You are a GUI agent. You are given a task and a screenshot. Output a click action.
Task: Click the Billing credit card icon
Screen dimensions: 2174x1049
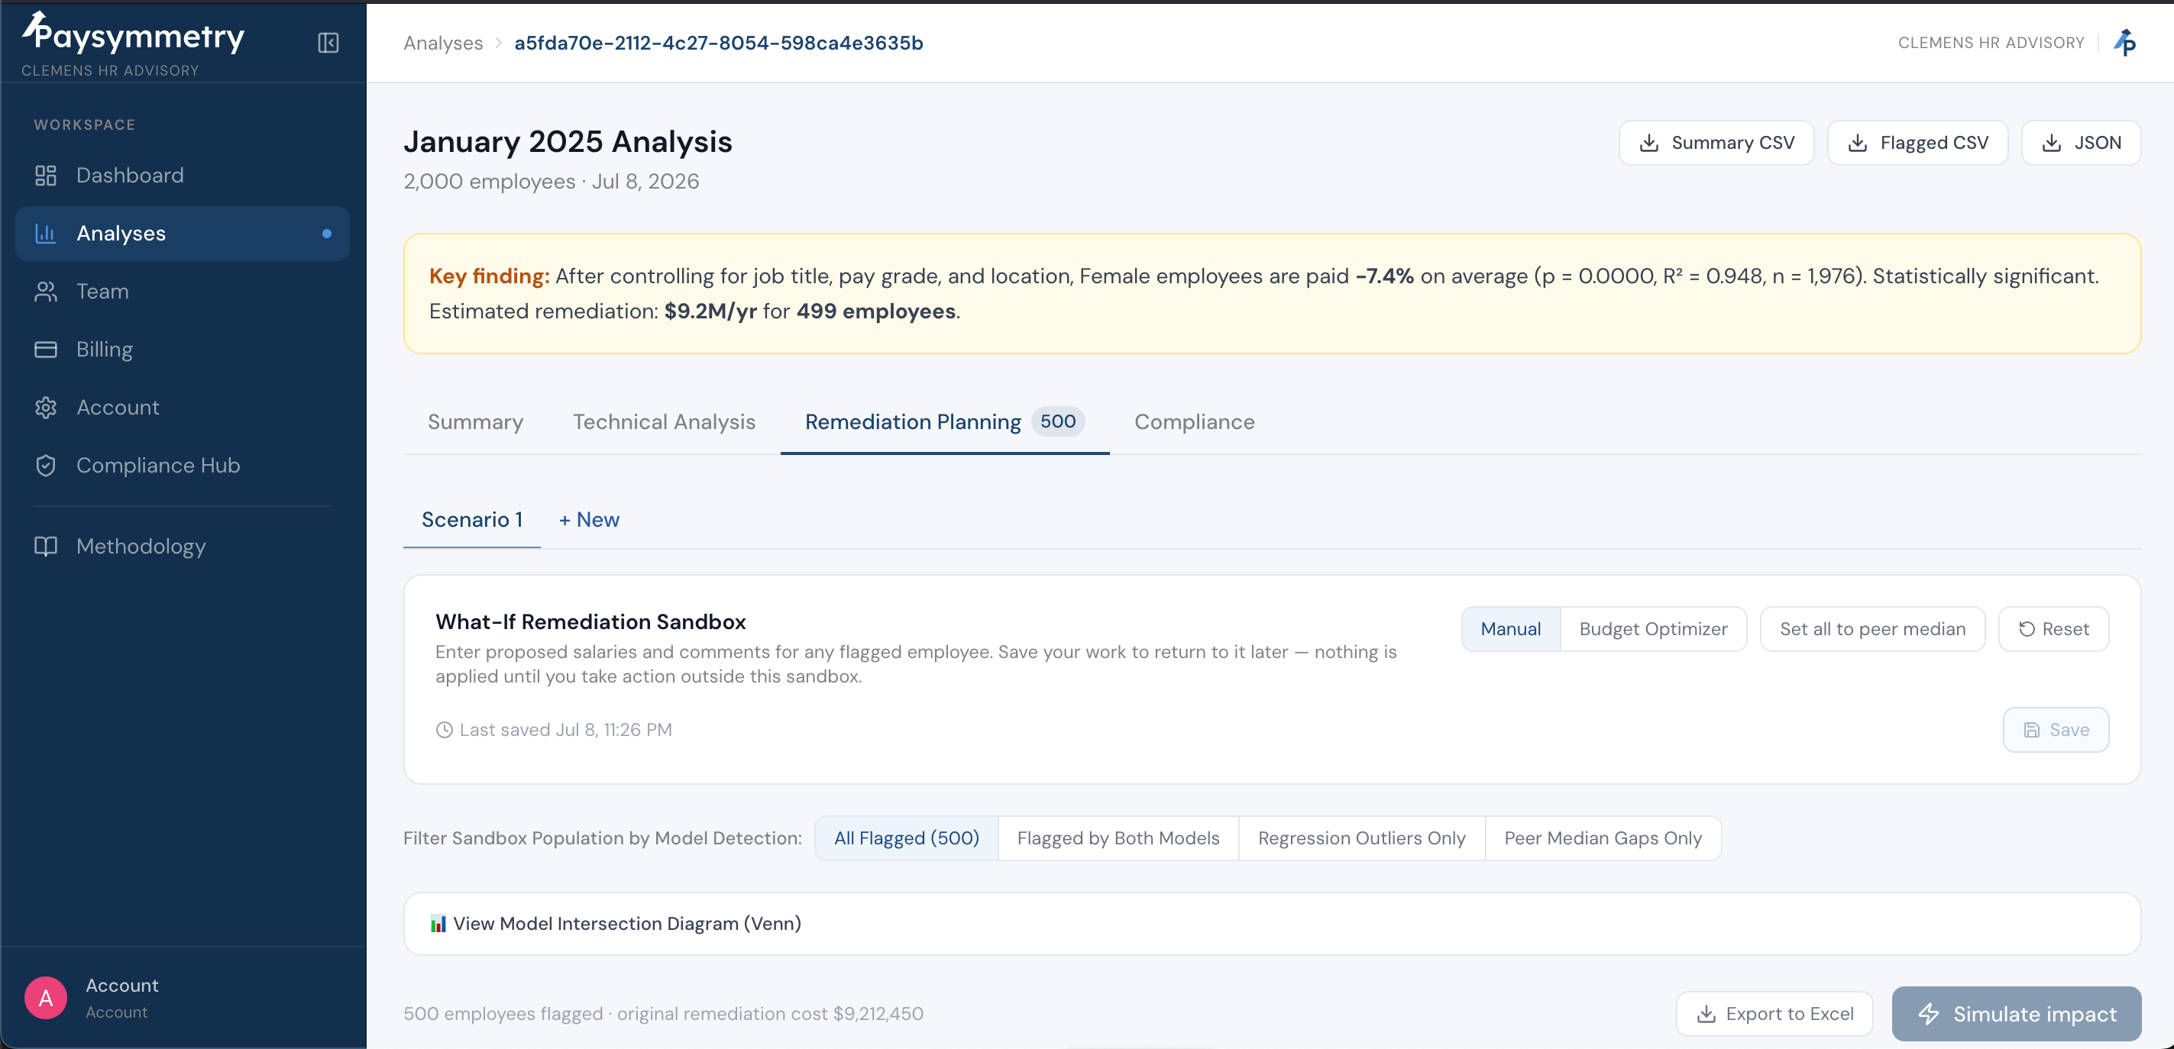pyautogui.click(x=46, y=349)
